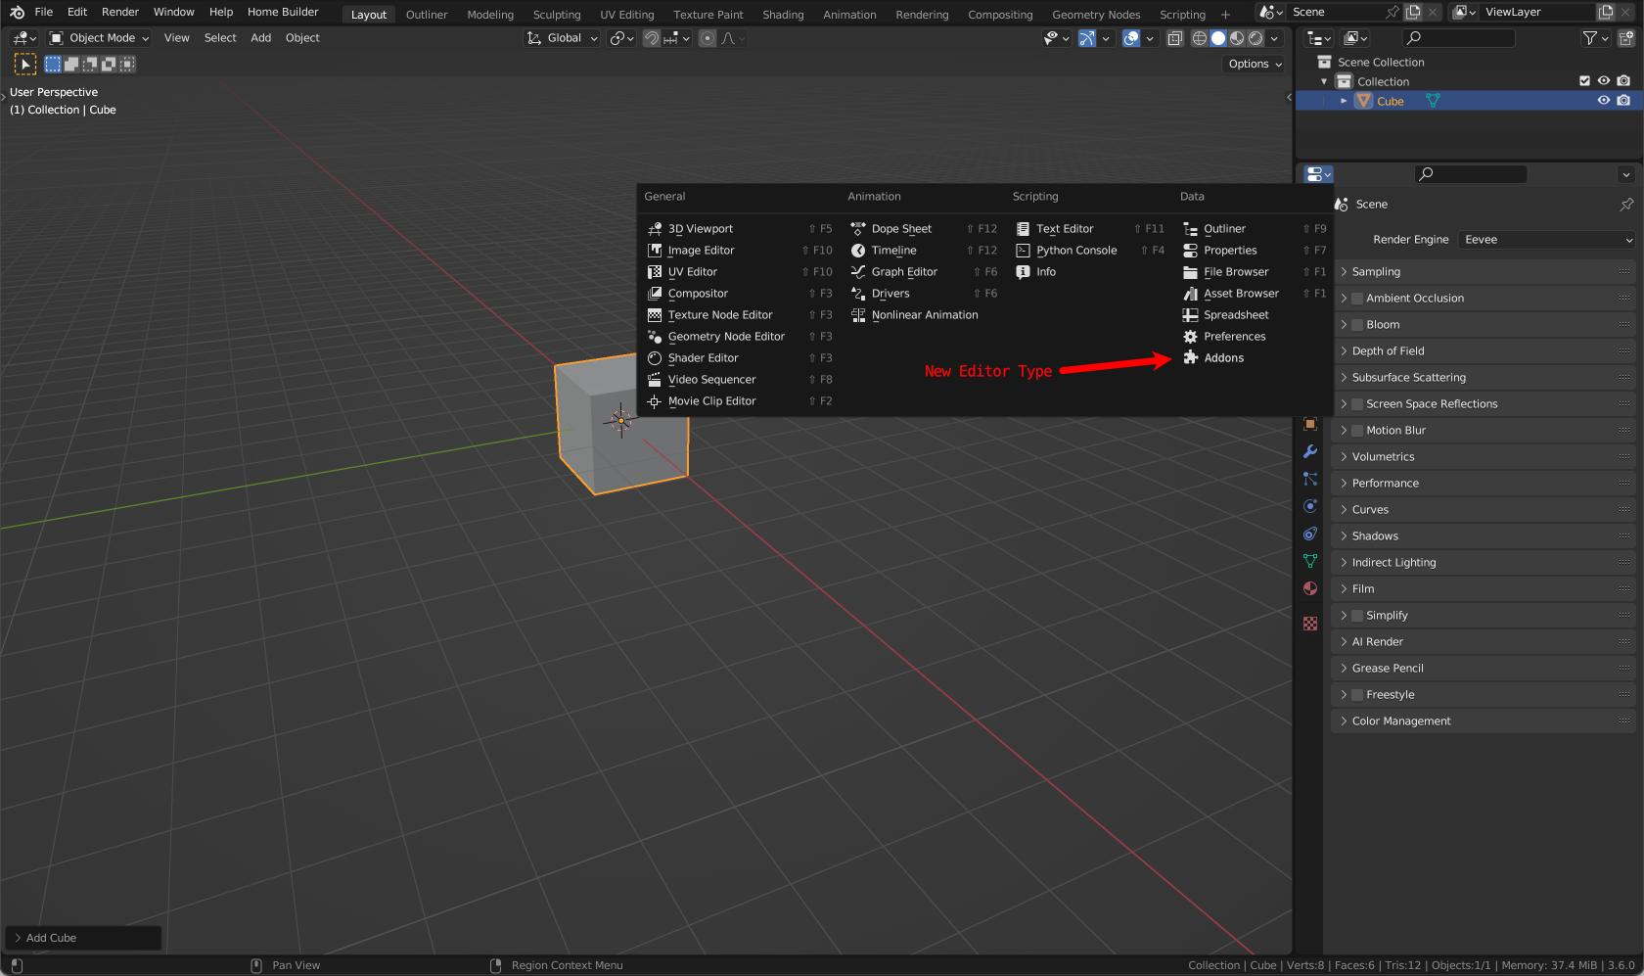The width and height of the screenshot is (1644, 976).
Task: Open the Object Mode dropdown
Action: (99, 38)
